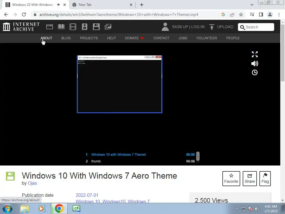This screenshot has height=214, width=285.
Task: Click the Flag button
Action: click(265, 179)
